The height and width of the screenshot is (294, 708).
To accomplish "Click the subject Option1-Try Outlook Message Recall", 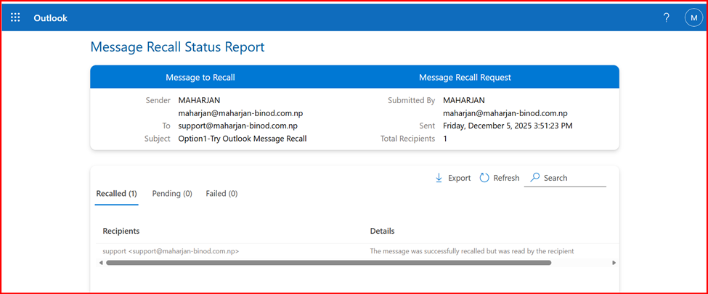I will 242,138.
